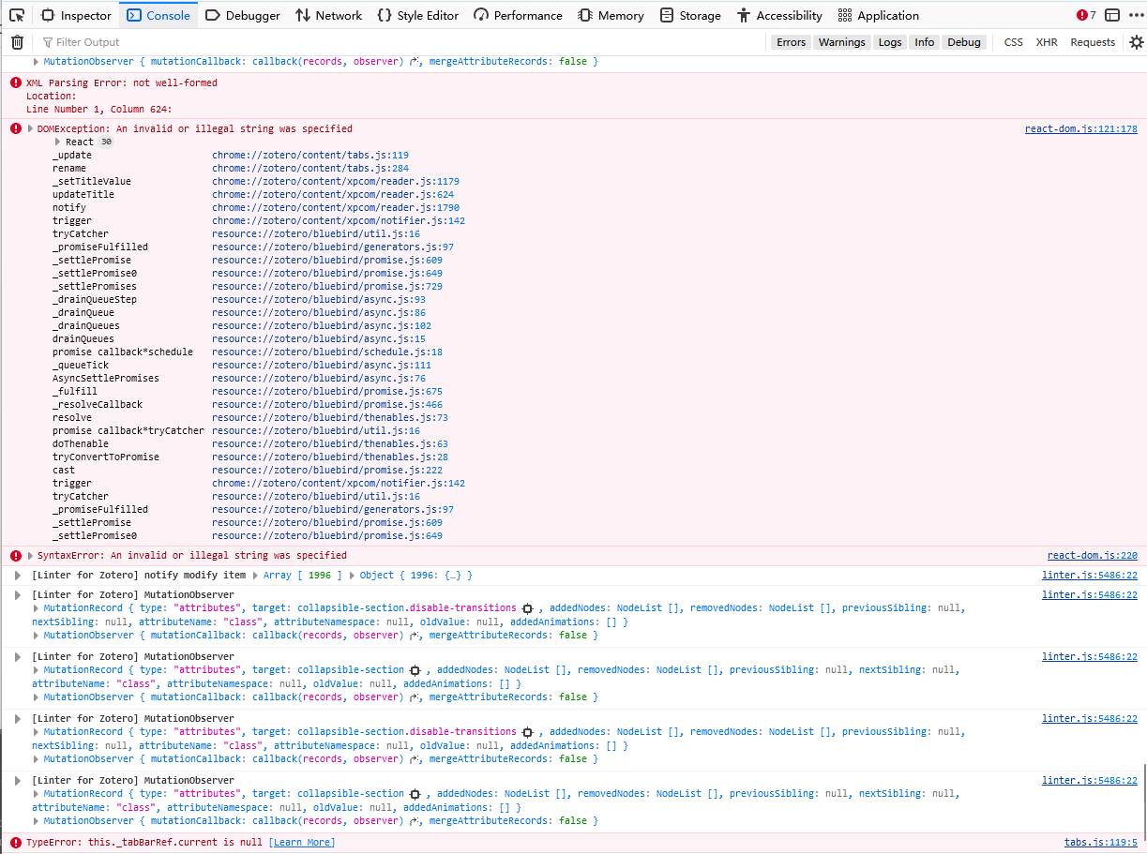Expand the SyntaxError entry
Image resolution: width=1147 pixels, height=854 pixels.
(30, 555)
